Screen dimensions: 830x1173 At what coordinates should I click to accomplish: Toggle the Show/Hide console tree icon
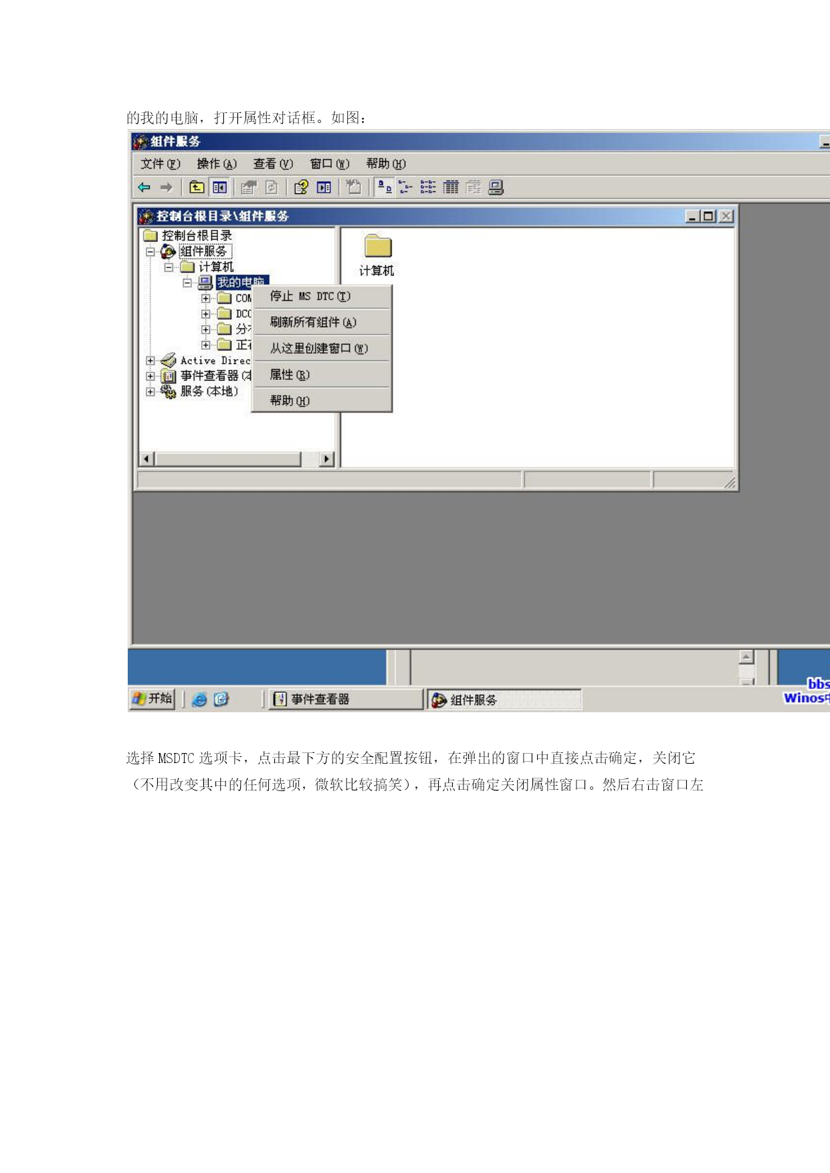[x=219, y=188]
